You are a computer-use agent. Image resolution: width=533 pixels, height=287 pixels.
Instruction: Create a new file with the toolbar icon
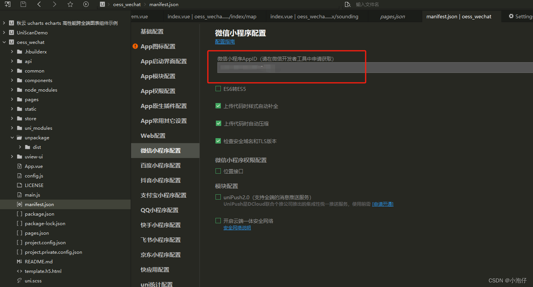click(8, 4)
